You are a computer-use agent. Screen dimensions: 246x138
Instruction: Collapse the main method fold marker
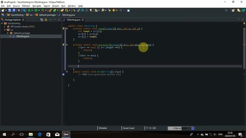(x=67, y=72)
